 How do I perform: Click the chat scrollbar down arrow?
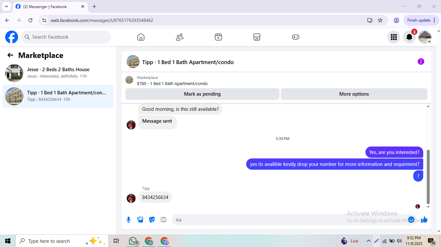click(x=428, y=207)
